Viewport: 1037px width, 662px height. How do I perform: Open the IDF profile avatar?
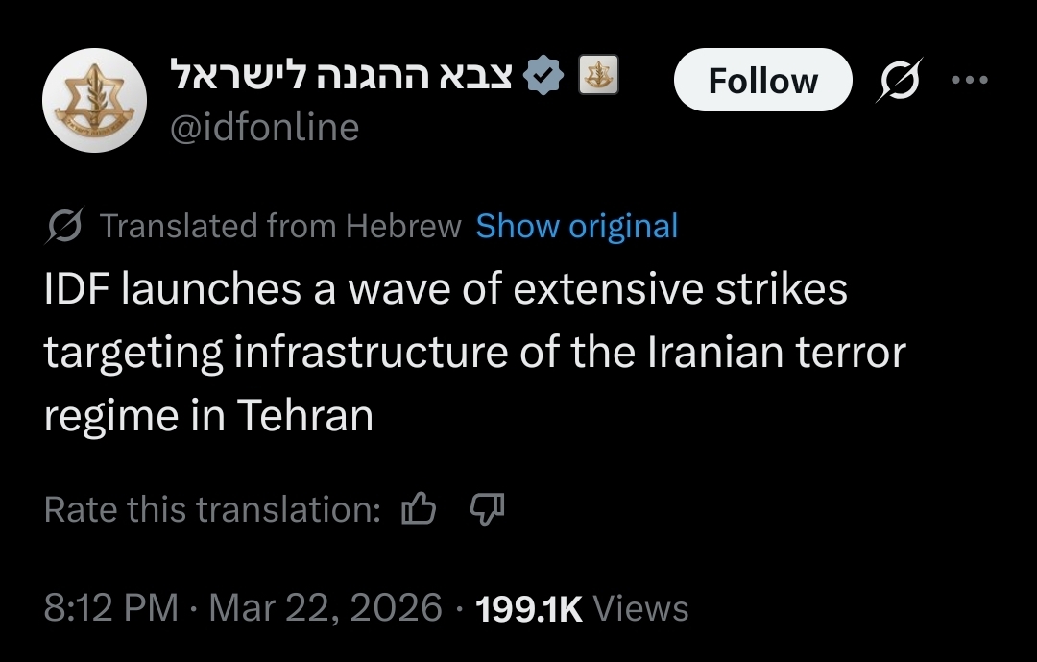94,100
